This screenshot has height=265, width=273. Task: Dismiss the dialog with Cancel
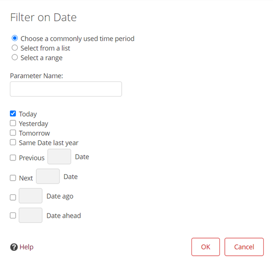244,247
